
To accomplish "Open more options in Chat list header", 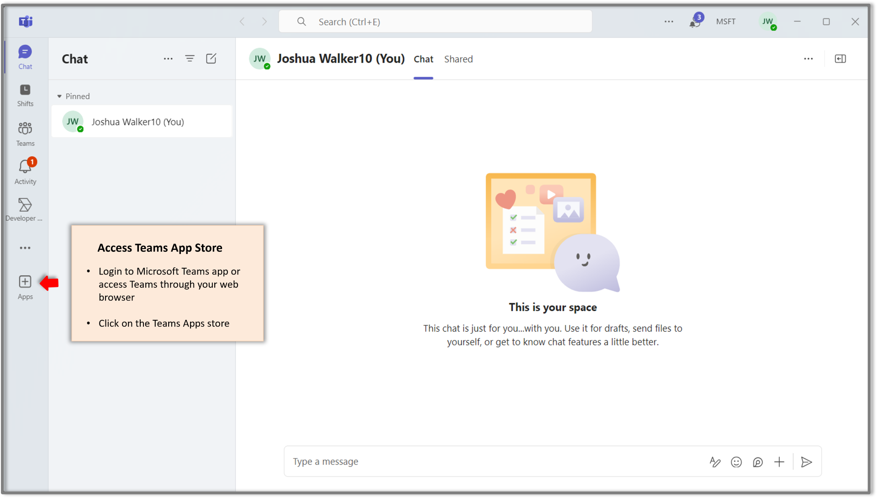I will 168,58.
